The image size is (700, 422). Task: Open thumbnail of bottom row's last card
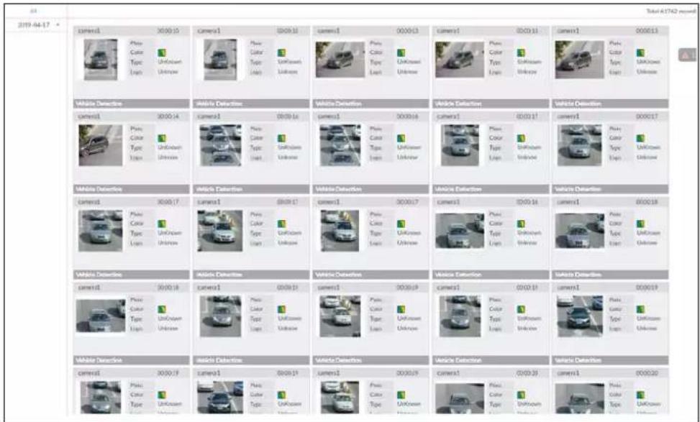coord(579,398)
